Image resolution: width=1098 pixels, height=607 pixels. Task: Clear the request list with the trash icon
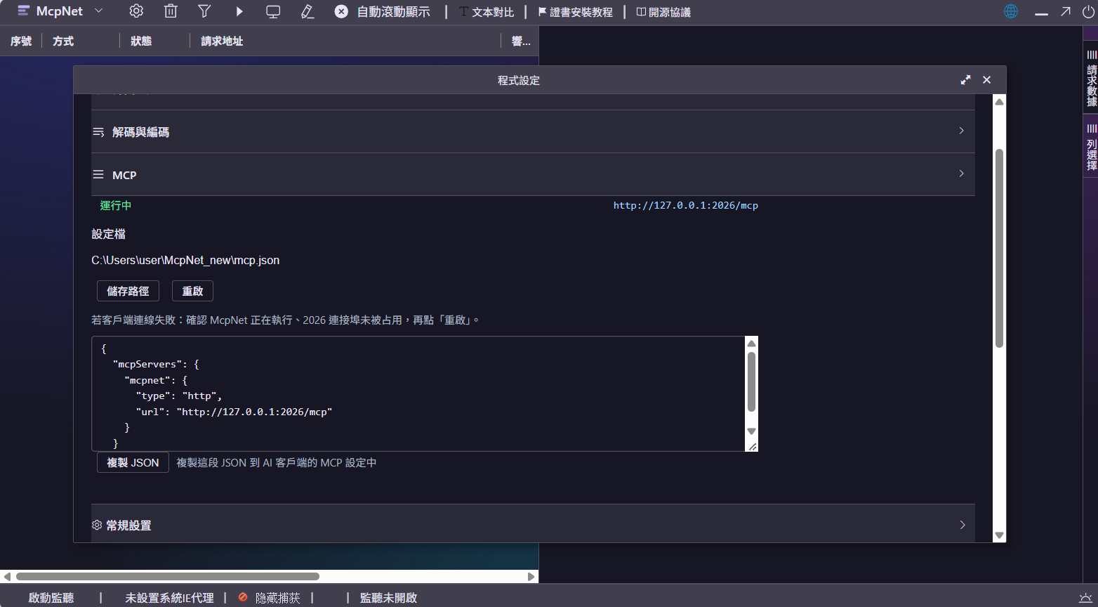point(171,11)
